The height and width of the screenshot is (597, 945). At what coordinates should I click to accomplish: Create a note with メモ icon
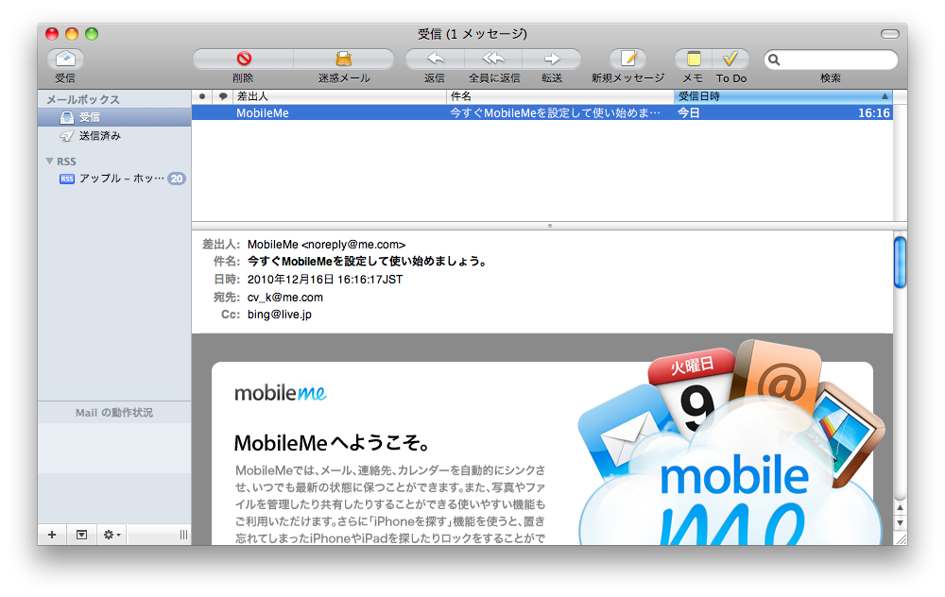(x=693, y=59)
